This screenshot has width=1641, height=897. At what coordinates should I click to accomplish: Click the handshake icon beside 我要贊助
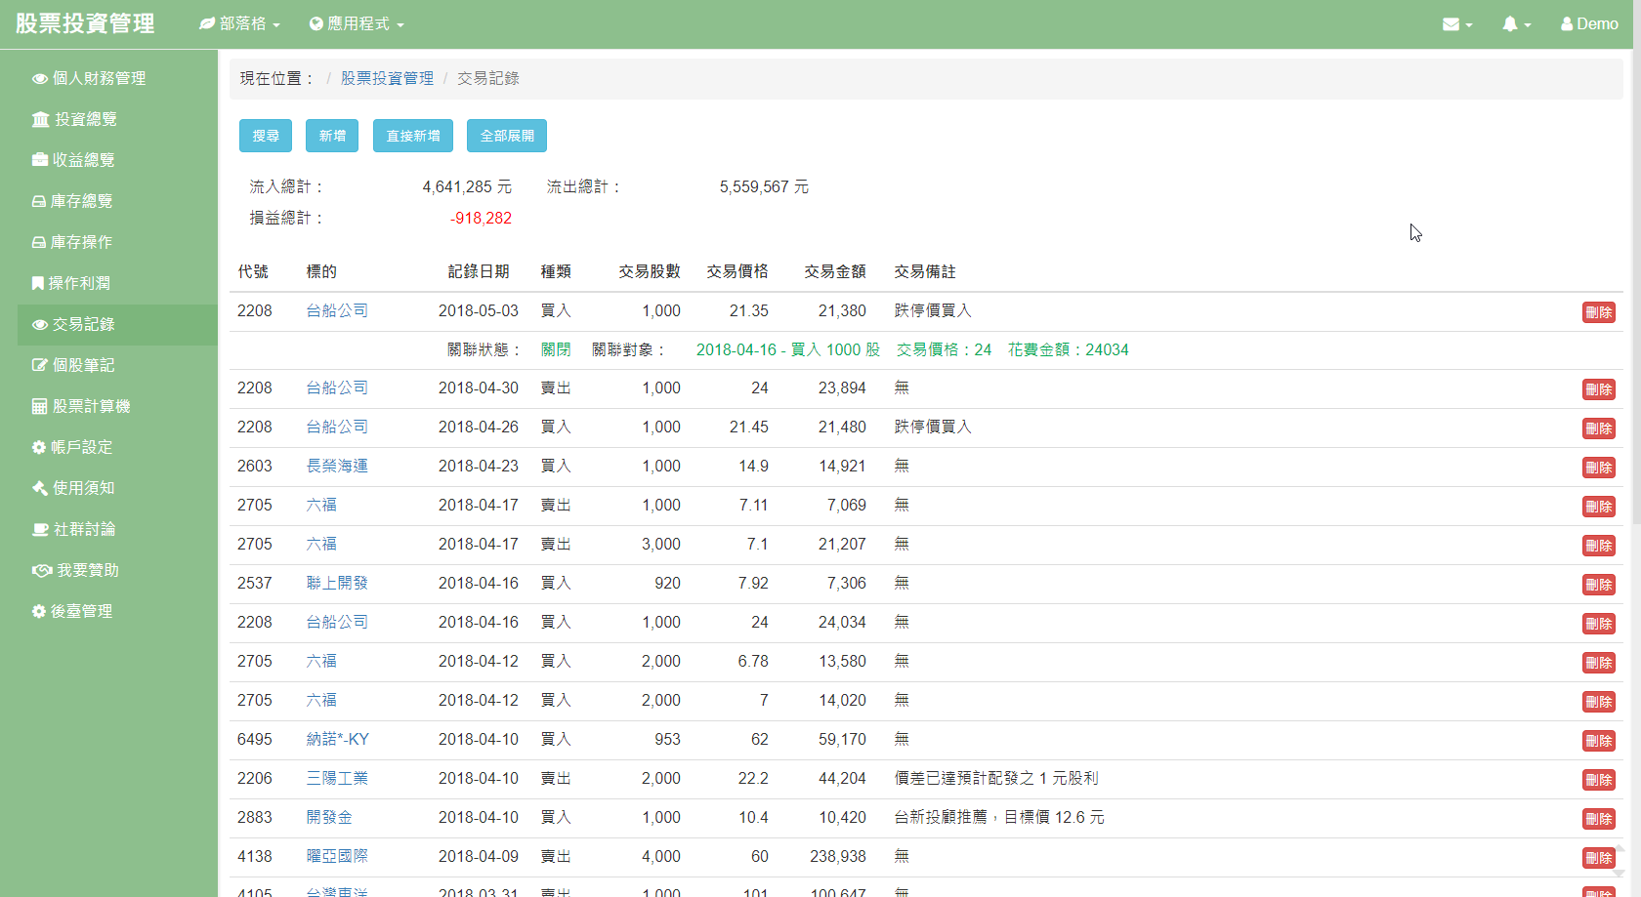[42, 570]
